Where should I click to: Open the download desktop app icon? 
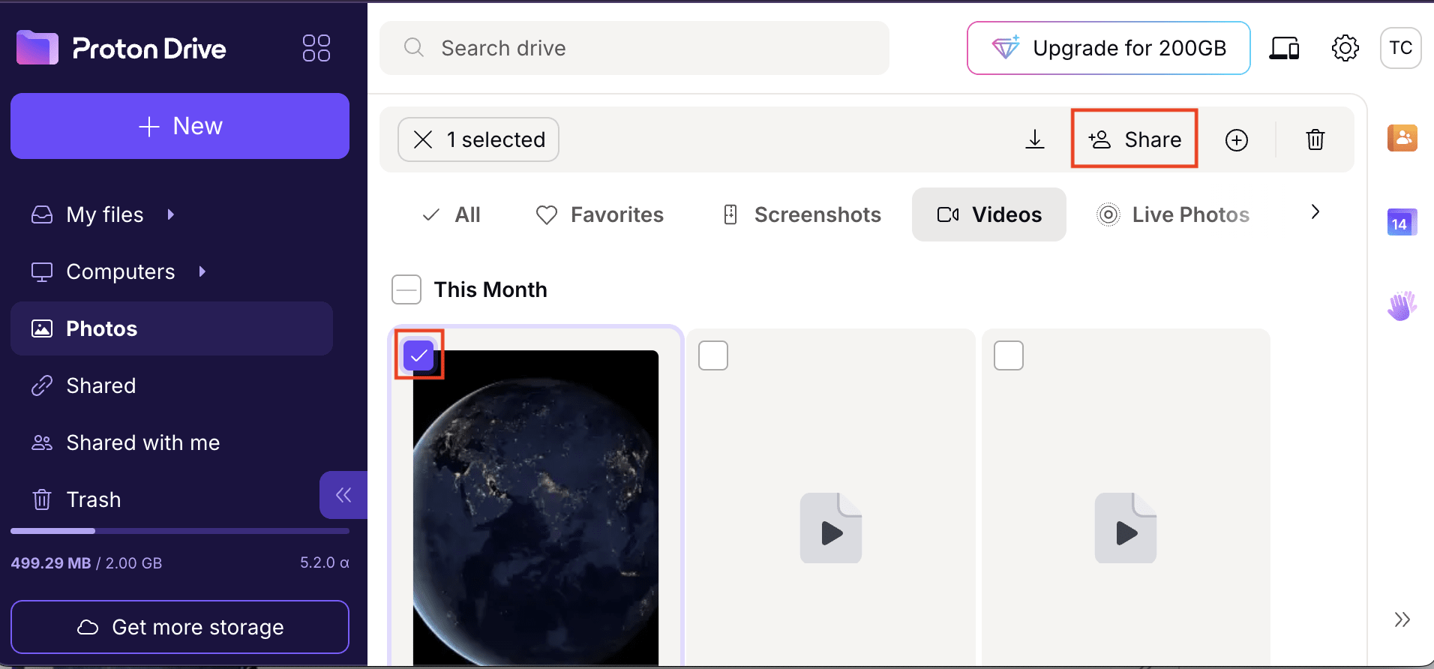pos(1284,48)
